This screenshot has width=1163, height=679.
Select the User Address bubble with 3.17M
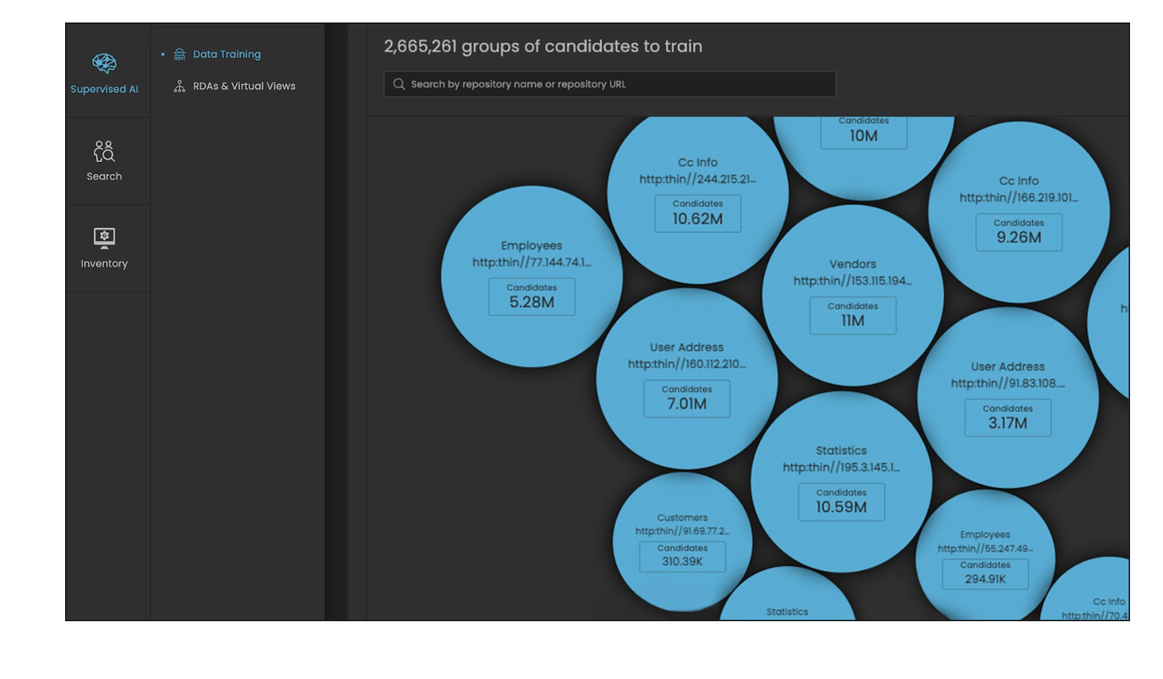1007,395
